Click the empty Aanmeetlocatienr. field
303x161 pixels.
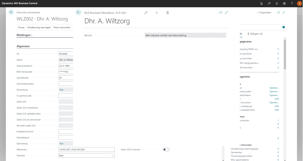[x=66, y=84]
